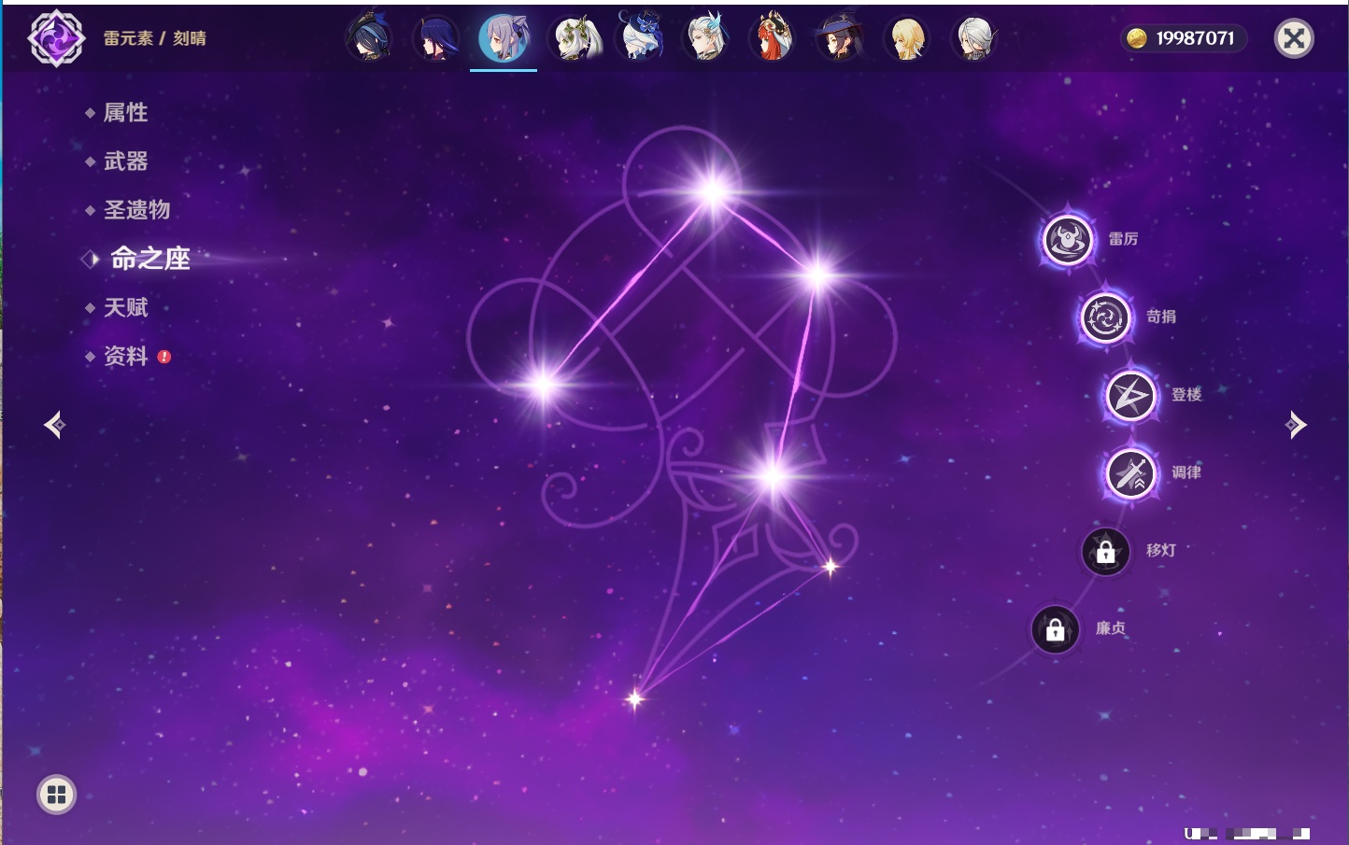Image resolution: width=1349 pixels, height=845 pixels.
Task: Switch to Mona's witch hat portrait
Action: coord(839,38)
